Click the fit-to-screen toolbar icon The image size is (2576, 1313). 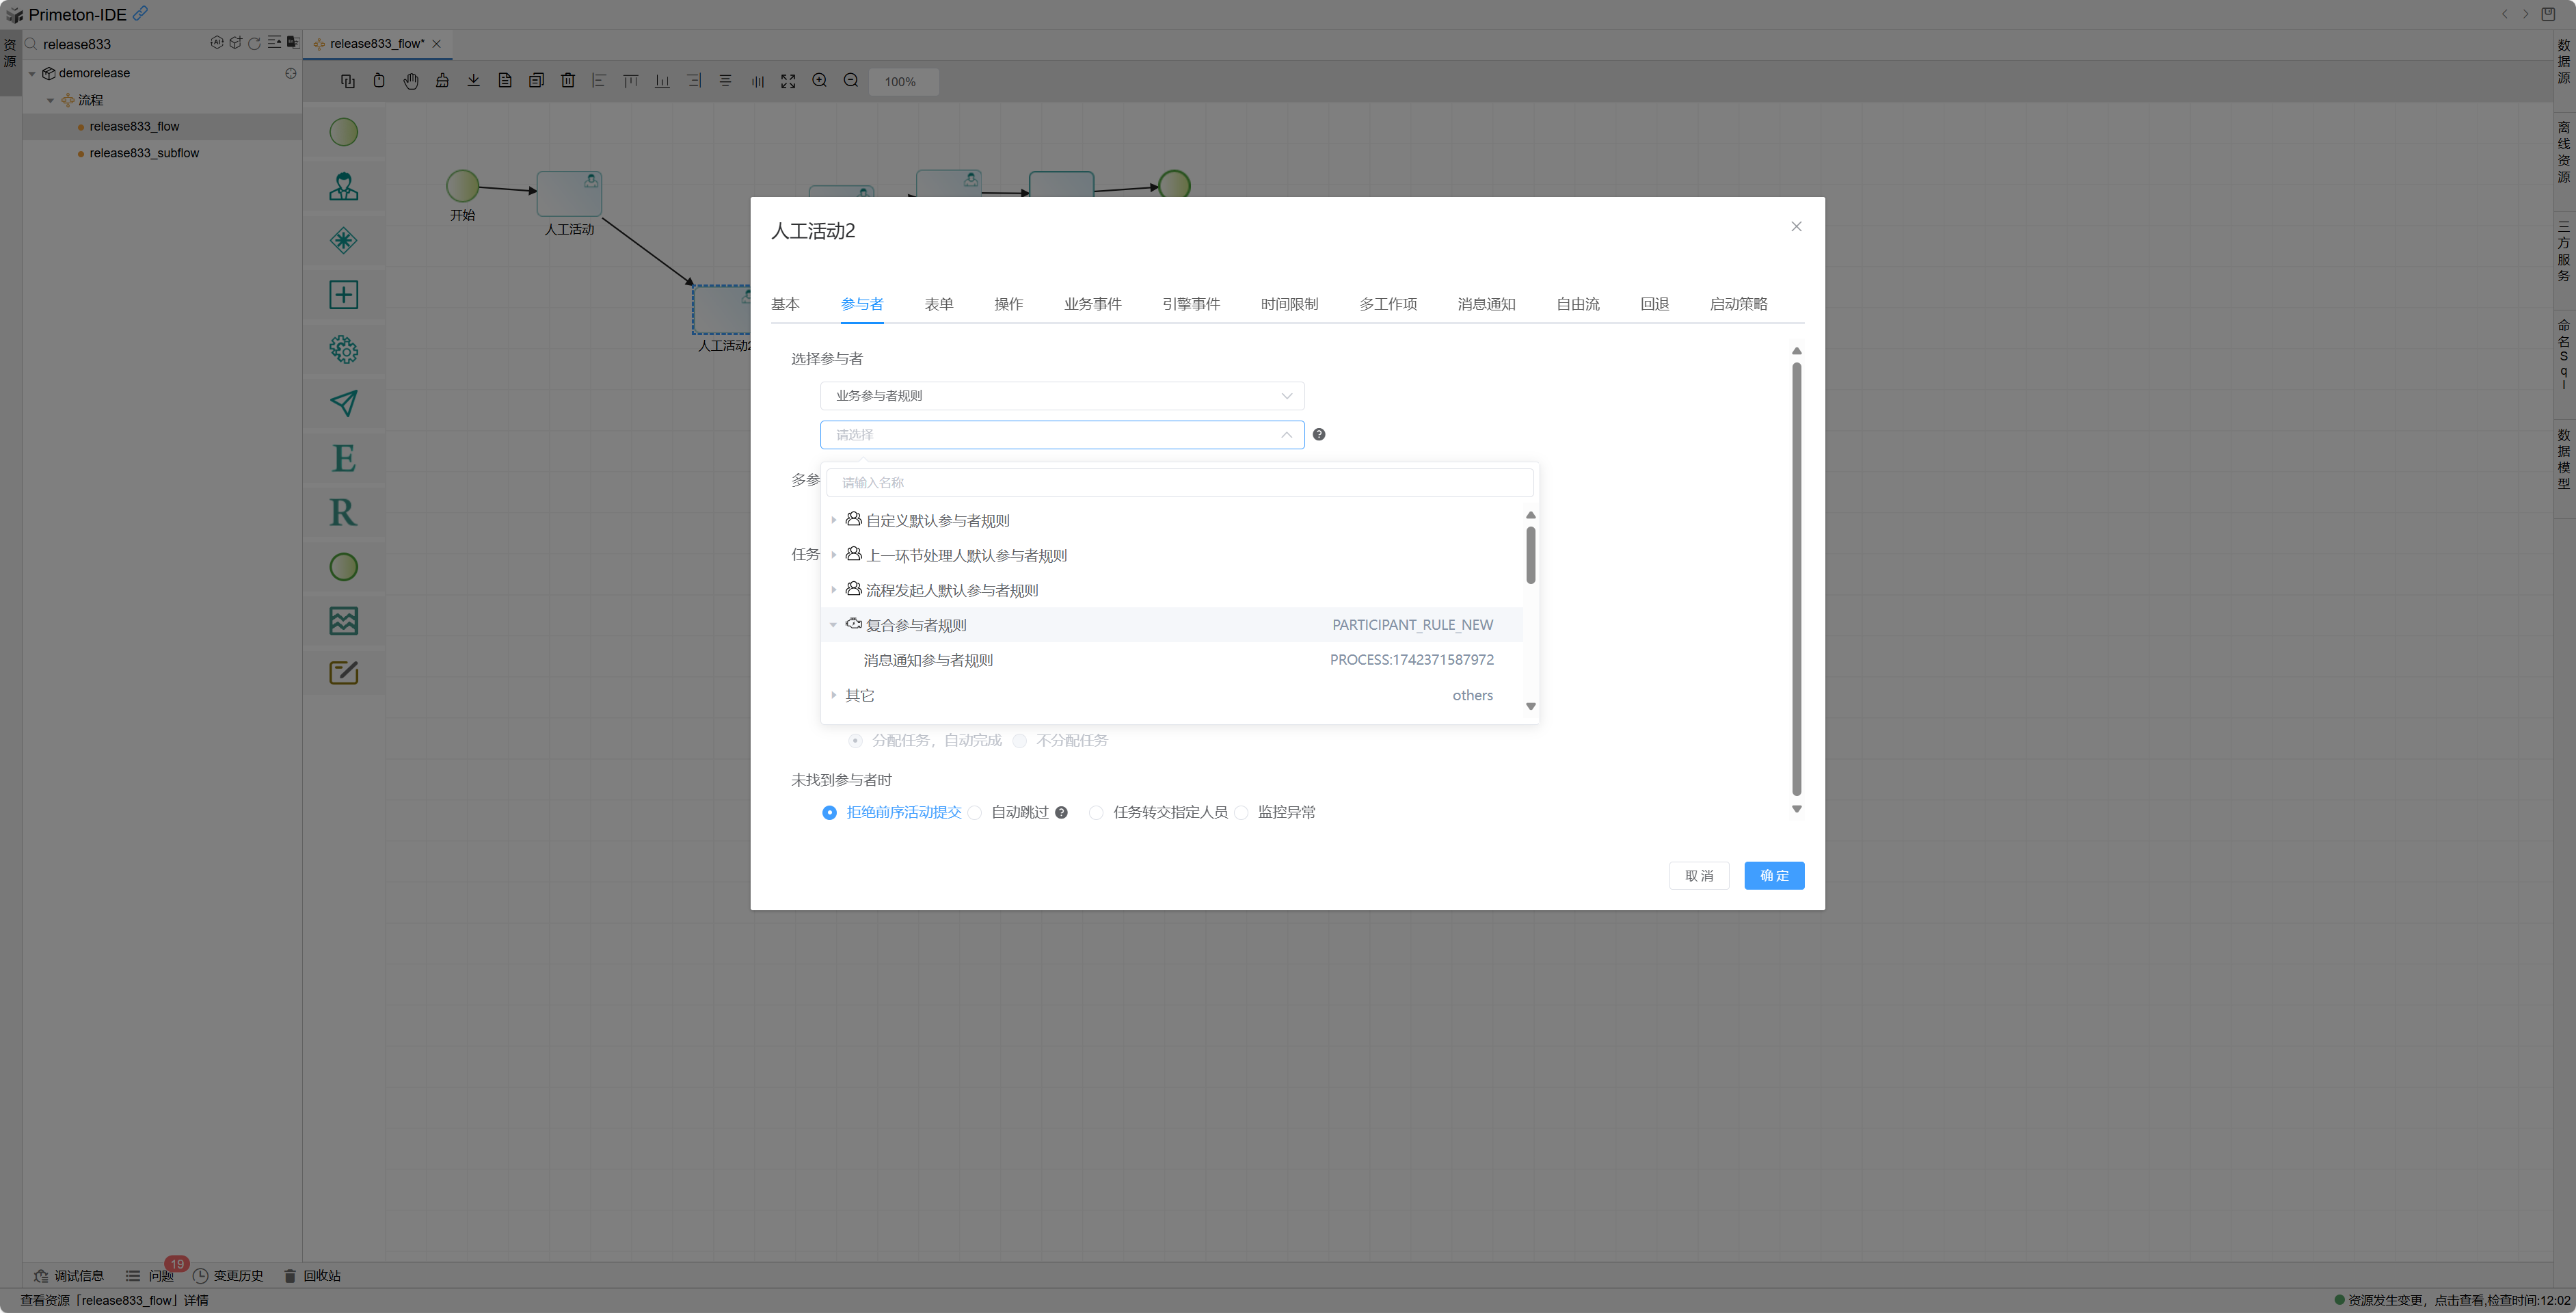click(788, 81)
